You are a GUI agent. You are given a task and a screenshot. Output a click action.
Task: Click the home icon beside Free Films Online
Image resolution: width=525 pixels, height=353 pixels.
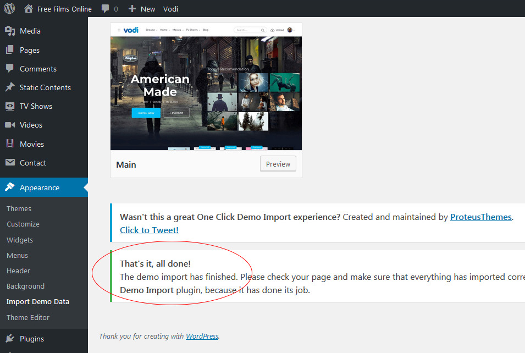pos(29,8)
